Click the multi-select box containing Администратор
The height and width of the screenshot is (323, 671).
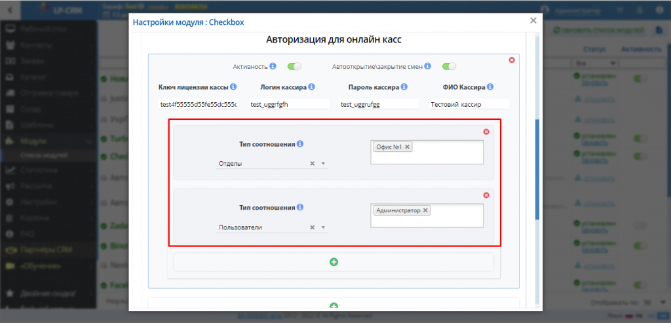coord(427,216)
